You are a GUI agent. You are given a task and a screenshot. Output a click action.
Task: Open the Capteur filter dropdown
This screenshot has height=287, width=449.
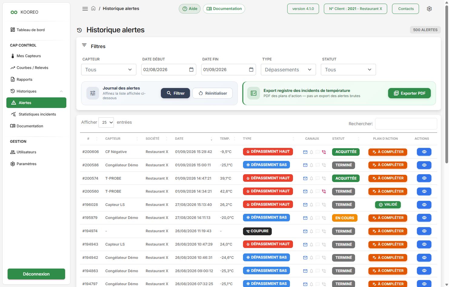tap(108, 70)
